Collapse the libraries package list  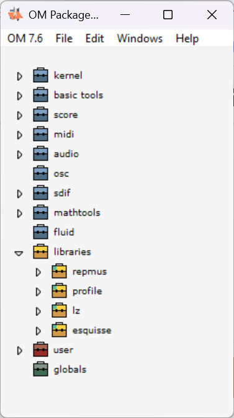(x=19, y=253)
